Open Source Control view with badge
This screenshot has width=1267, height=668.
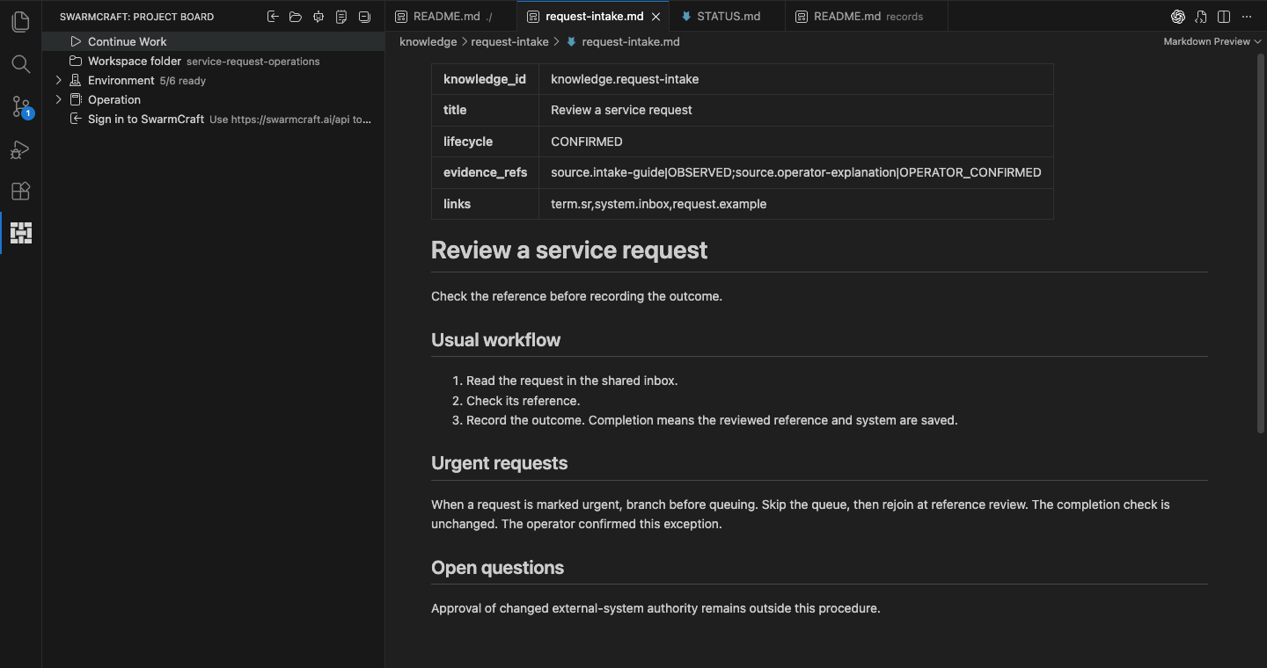pos(20,106)
